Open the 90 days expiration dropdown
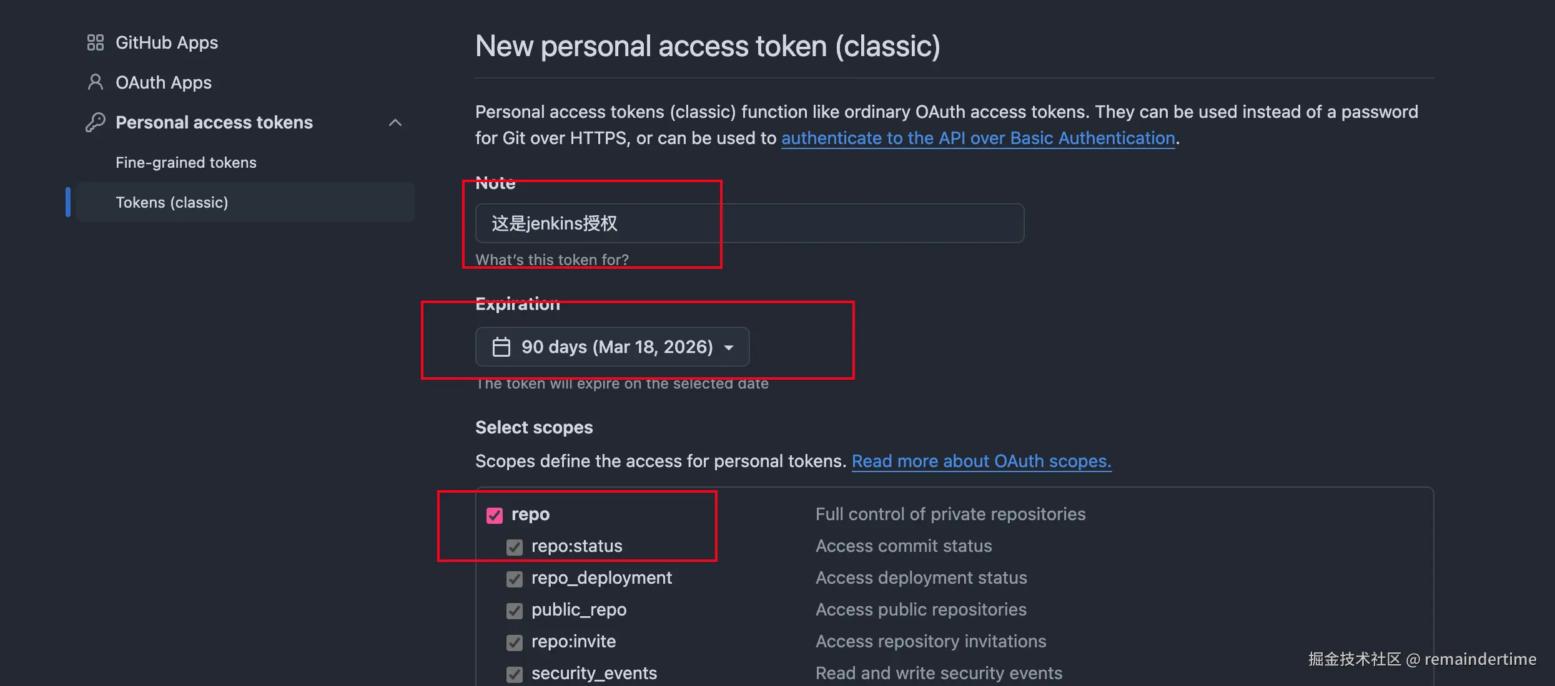This screenshot has height=686, width=1555. (612, 347)
